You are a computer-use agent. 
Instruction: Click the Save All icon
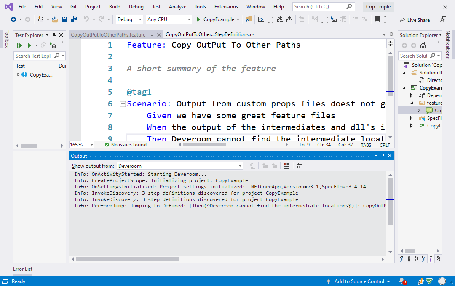74,19
